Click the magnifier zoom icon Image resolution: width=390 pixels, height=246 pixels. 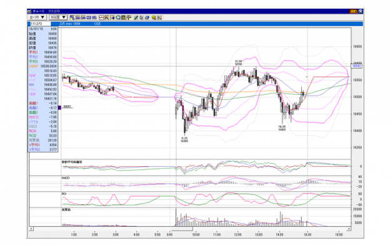click(x=118, y=17)
